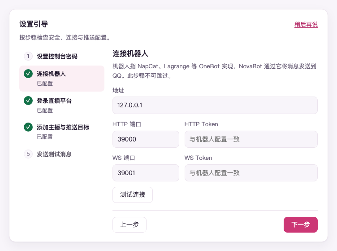337x251 pixels.
Task: Proceed with the 下一步 button
Action: [x=300, y=225]
